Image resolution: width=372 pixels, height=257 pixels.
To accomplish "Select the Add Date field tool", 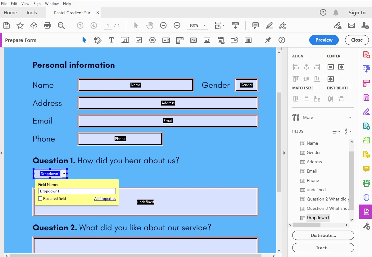I will pos(221,40).
